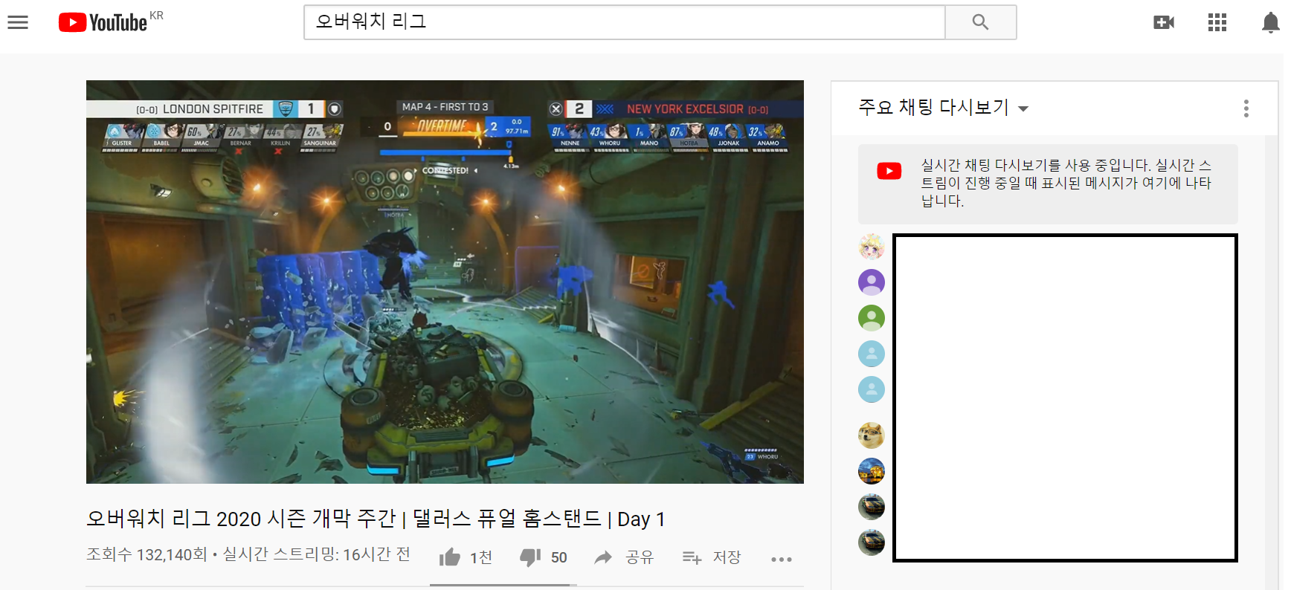Screen dimensions: 1291x590
Task: Click the purple user chat avatar
Action: pos(872,282)
